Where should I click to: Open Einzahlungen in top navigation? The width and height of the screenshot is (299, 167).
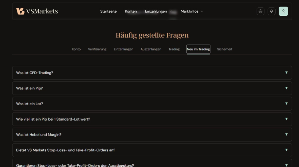156,11
